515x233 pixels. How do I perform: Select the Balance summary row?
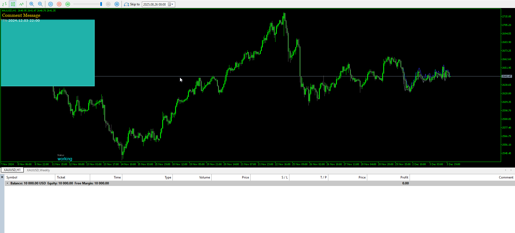tap(260, 183)
